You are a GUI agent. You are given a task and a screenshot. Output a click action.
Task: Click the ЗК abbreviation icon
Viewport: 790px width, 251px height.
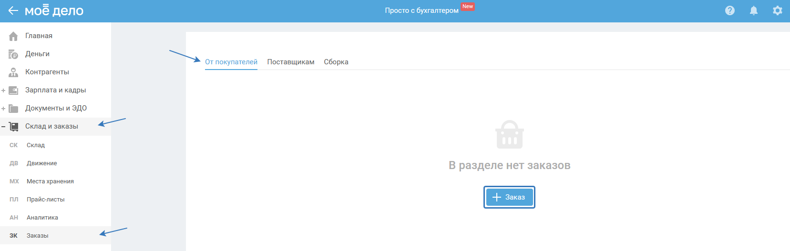click(x=14, y=236)
